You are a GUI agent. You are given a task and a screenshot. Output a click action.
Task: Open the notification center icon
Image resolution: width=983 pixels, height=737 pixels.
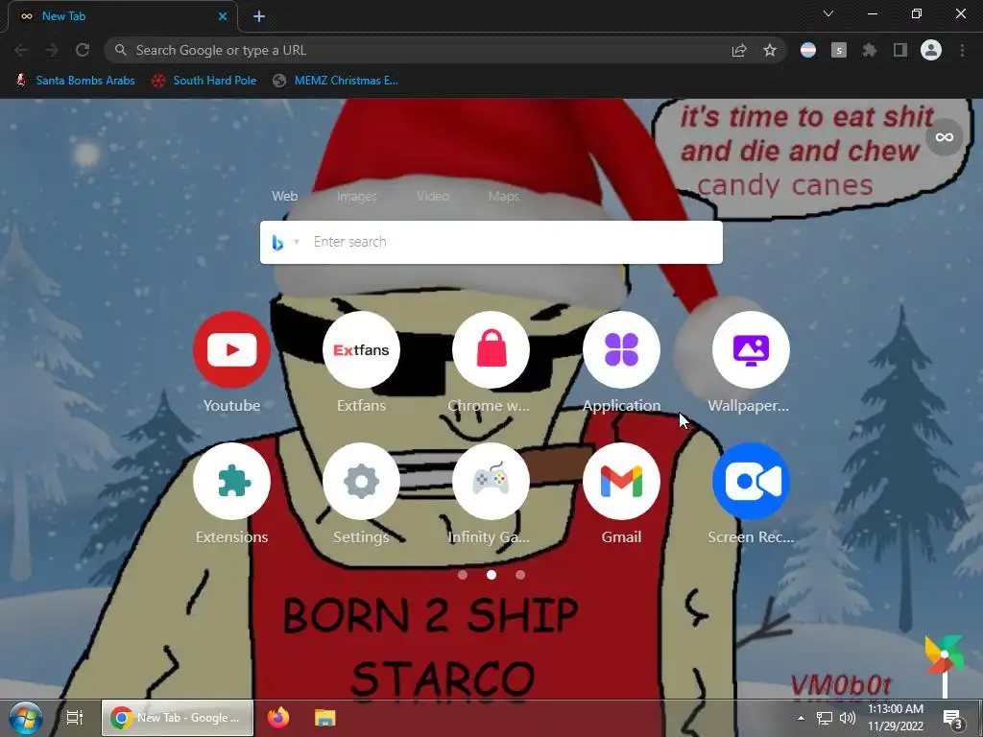(x=953, y=718)
